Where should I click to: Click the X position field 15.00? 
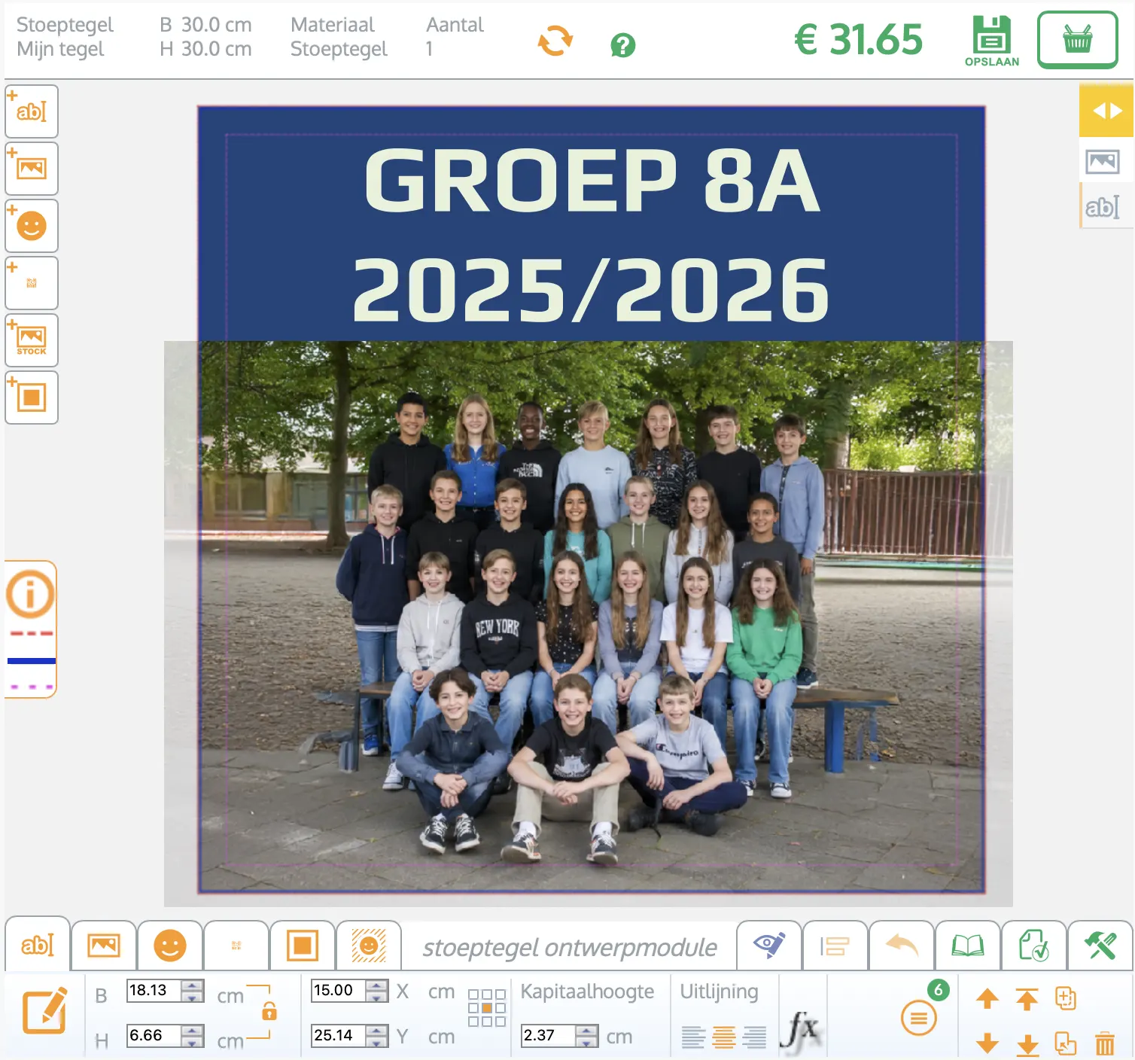point(339,990)
